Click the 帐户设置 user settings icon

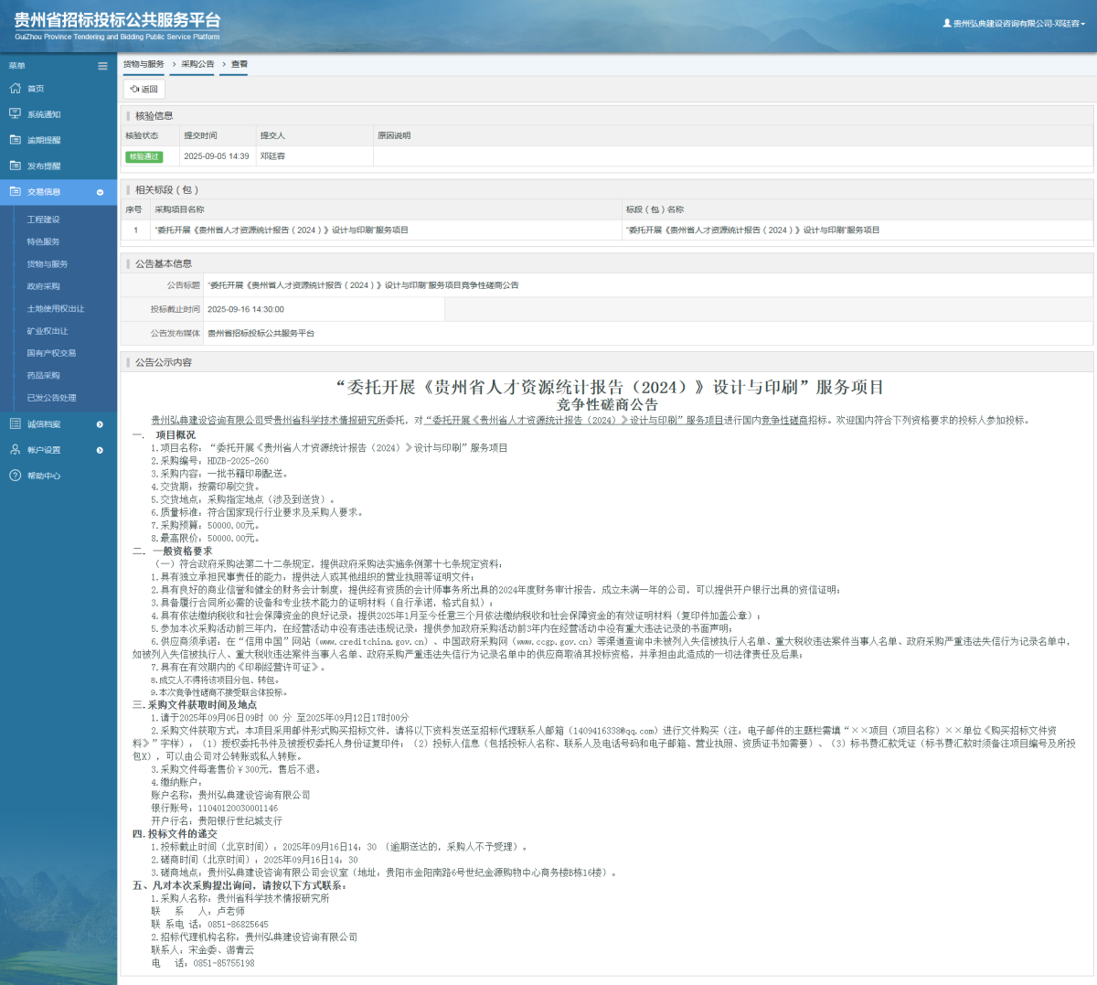tap(15, 449)
